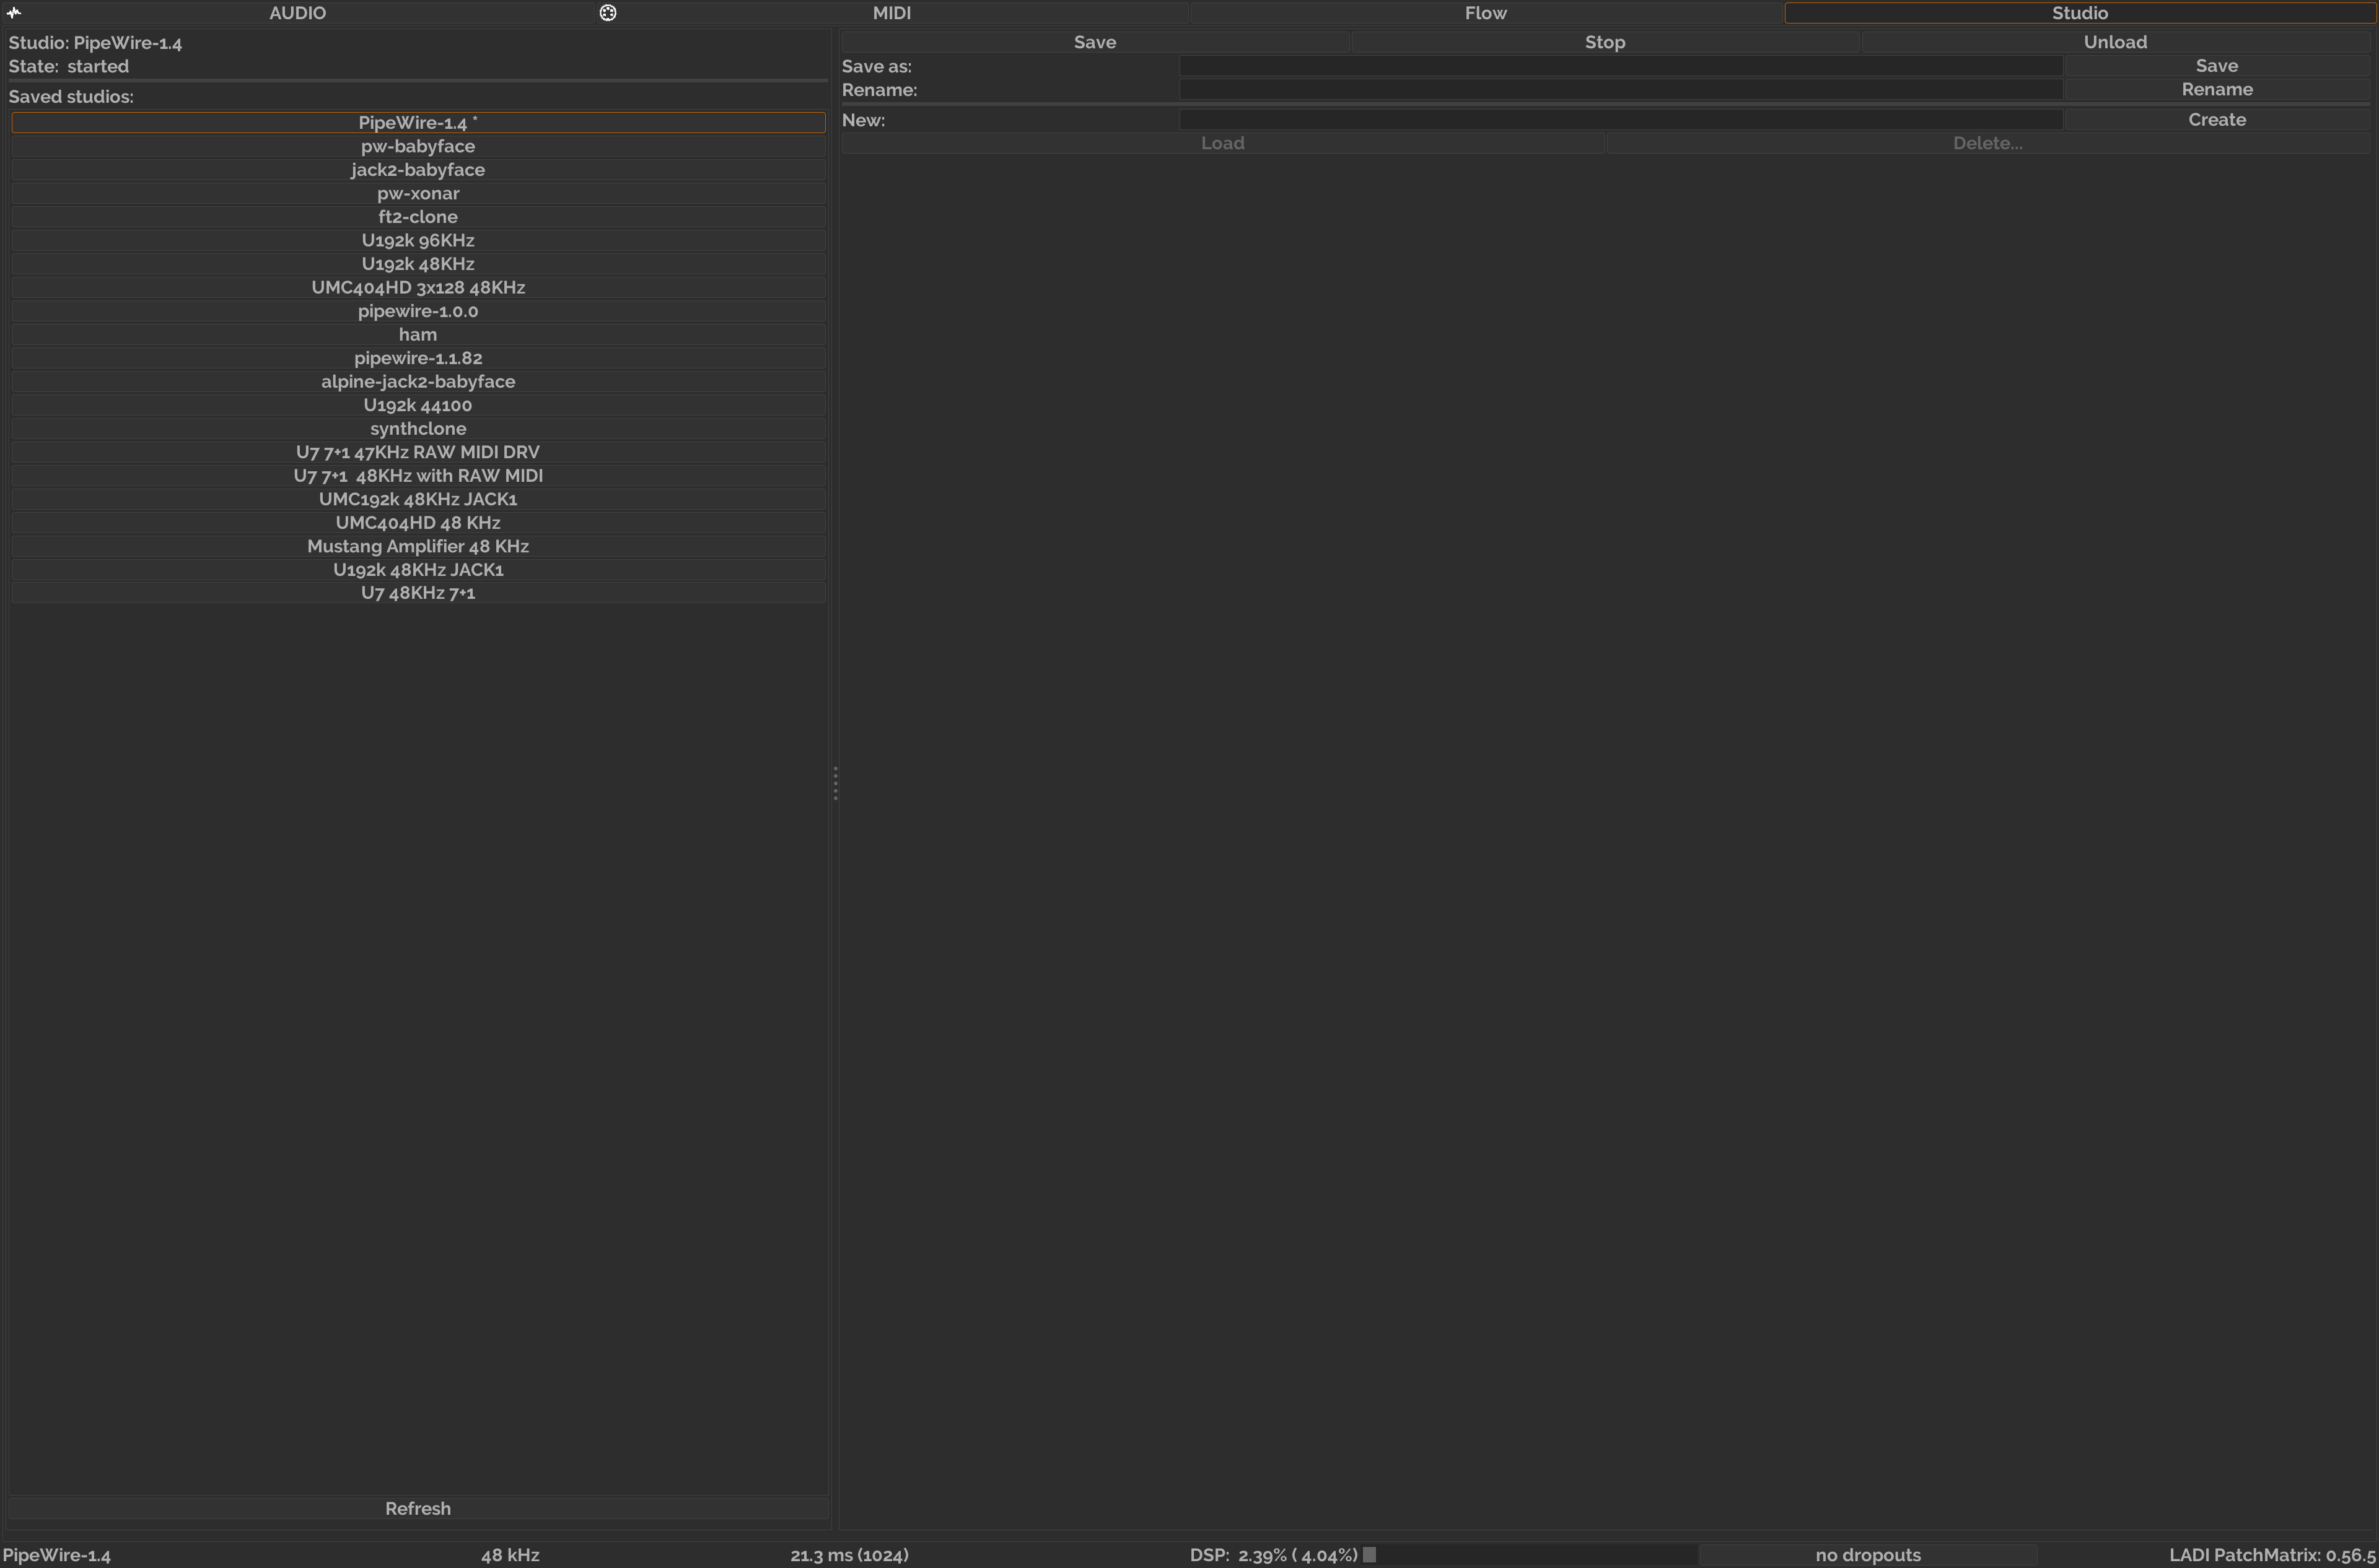This screenshot has width=2379, height=1568.
Task: Click the Create button for new studio
Action: tap(2216, 120)
